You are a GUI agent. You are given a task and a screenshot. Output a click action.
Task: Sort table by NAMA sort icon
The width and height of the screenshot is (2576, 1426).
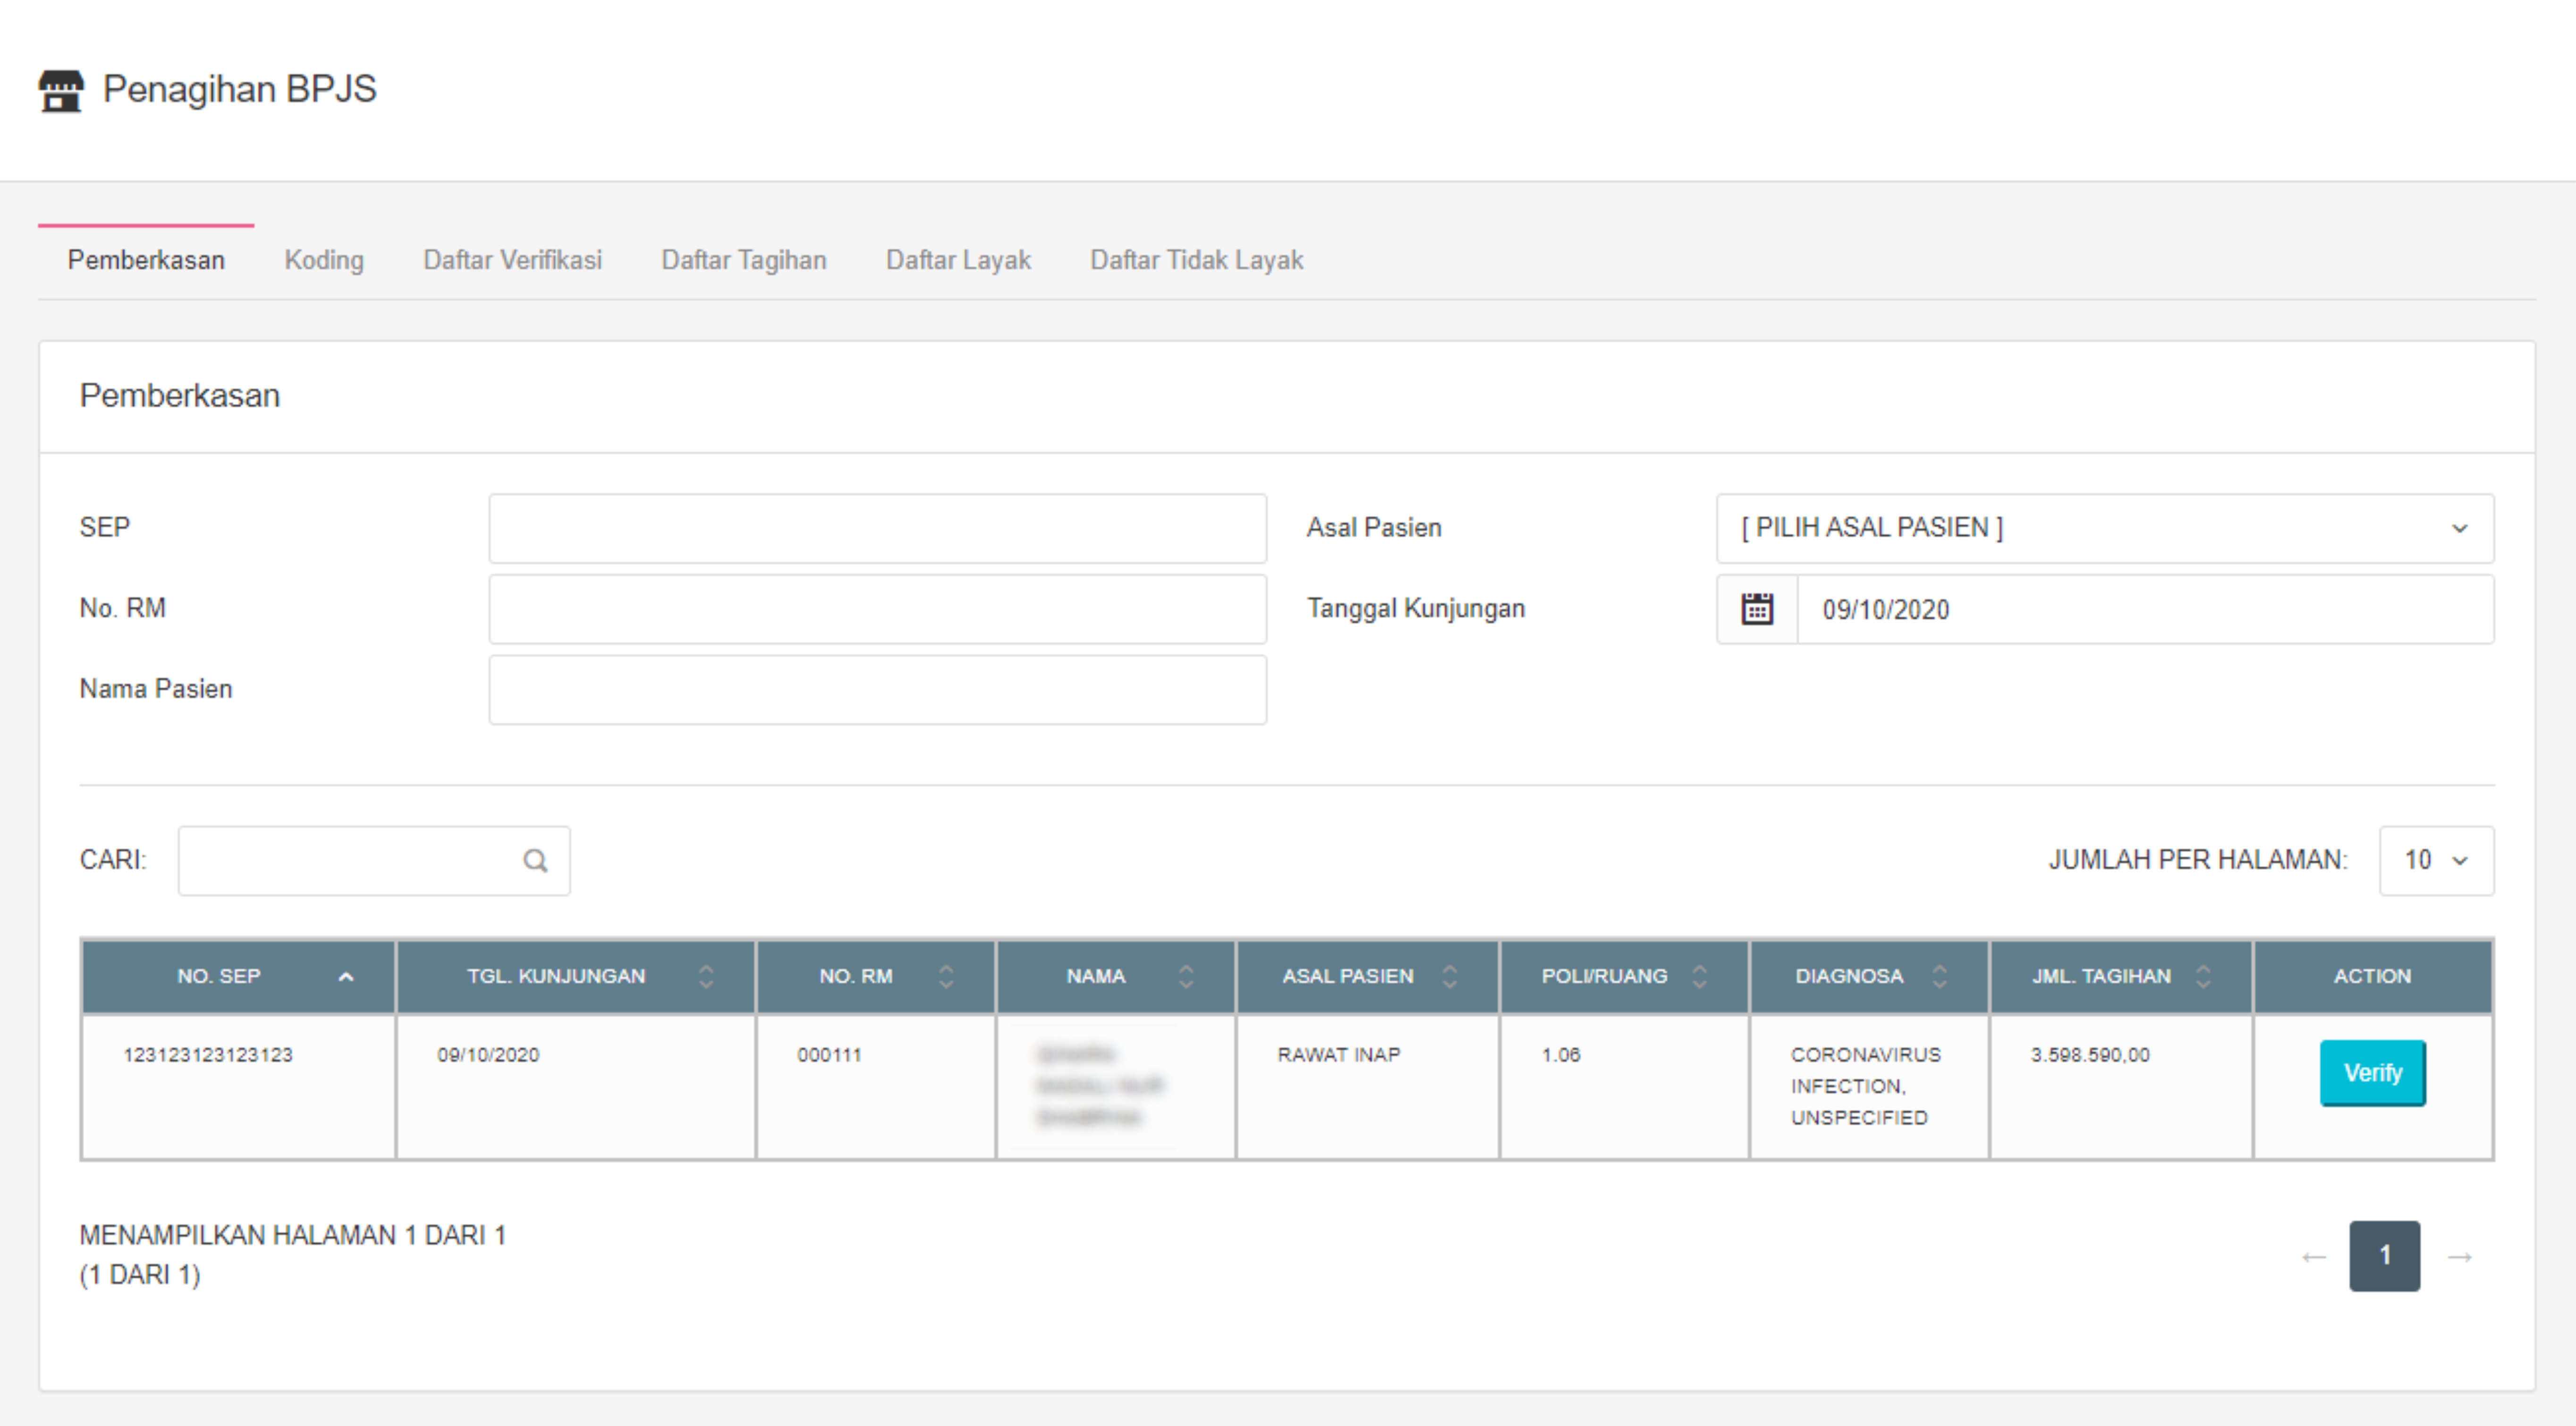[x=1186, y=977]
